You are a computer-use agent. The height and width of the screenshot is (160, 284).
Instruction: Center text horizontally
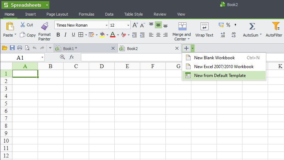158,35
